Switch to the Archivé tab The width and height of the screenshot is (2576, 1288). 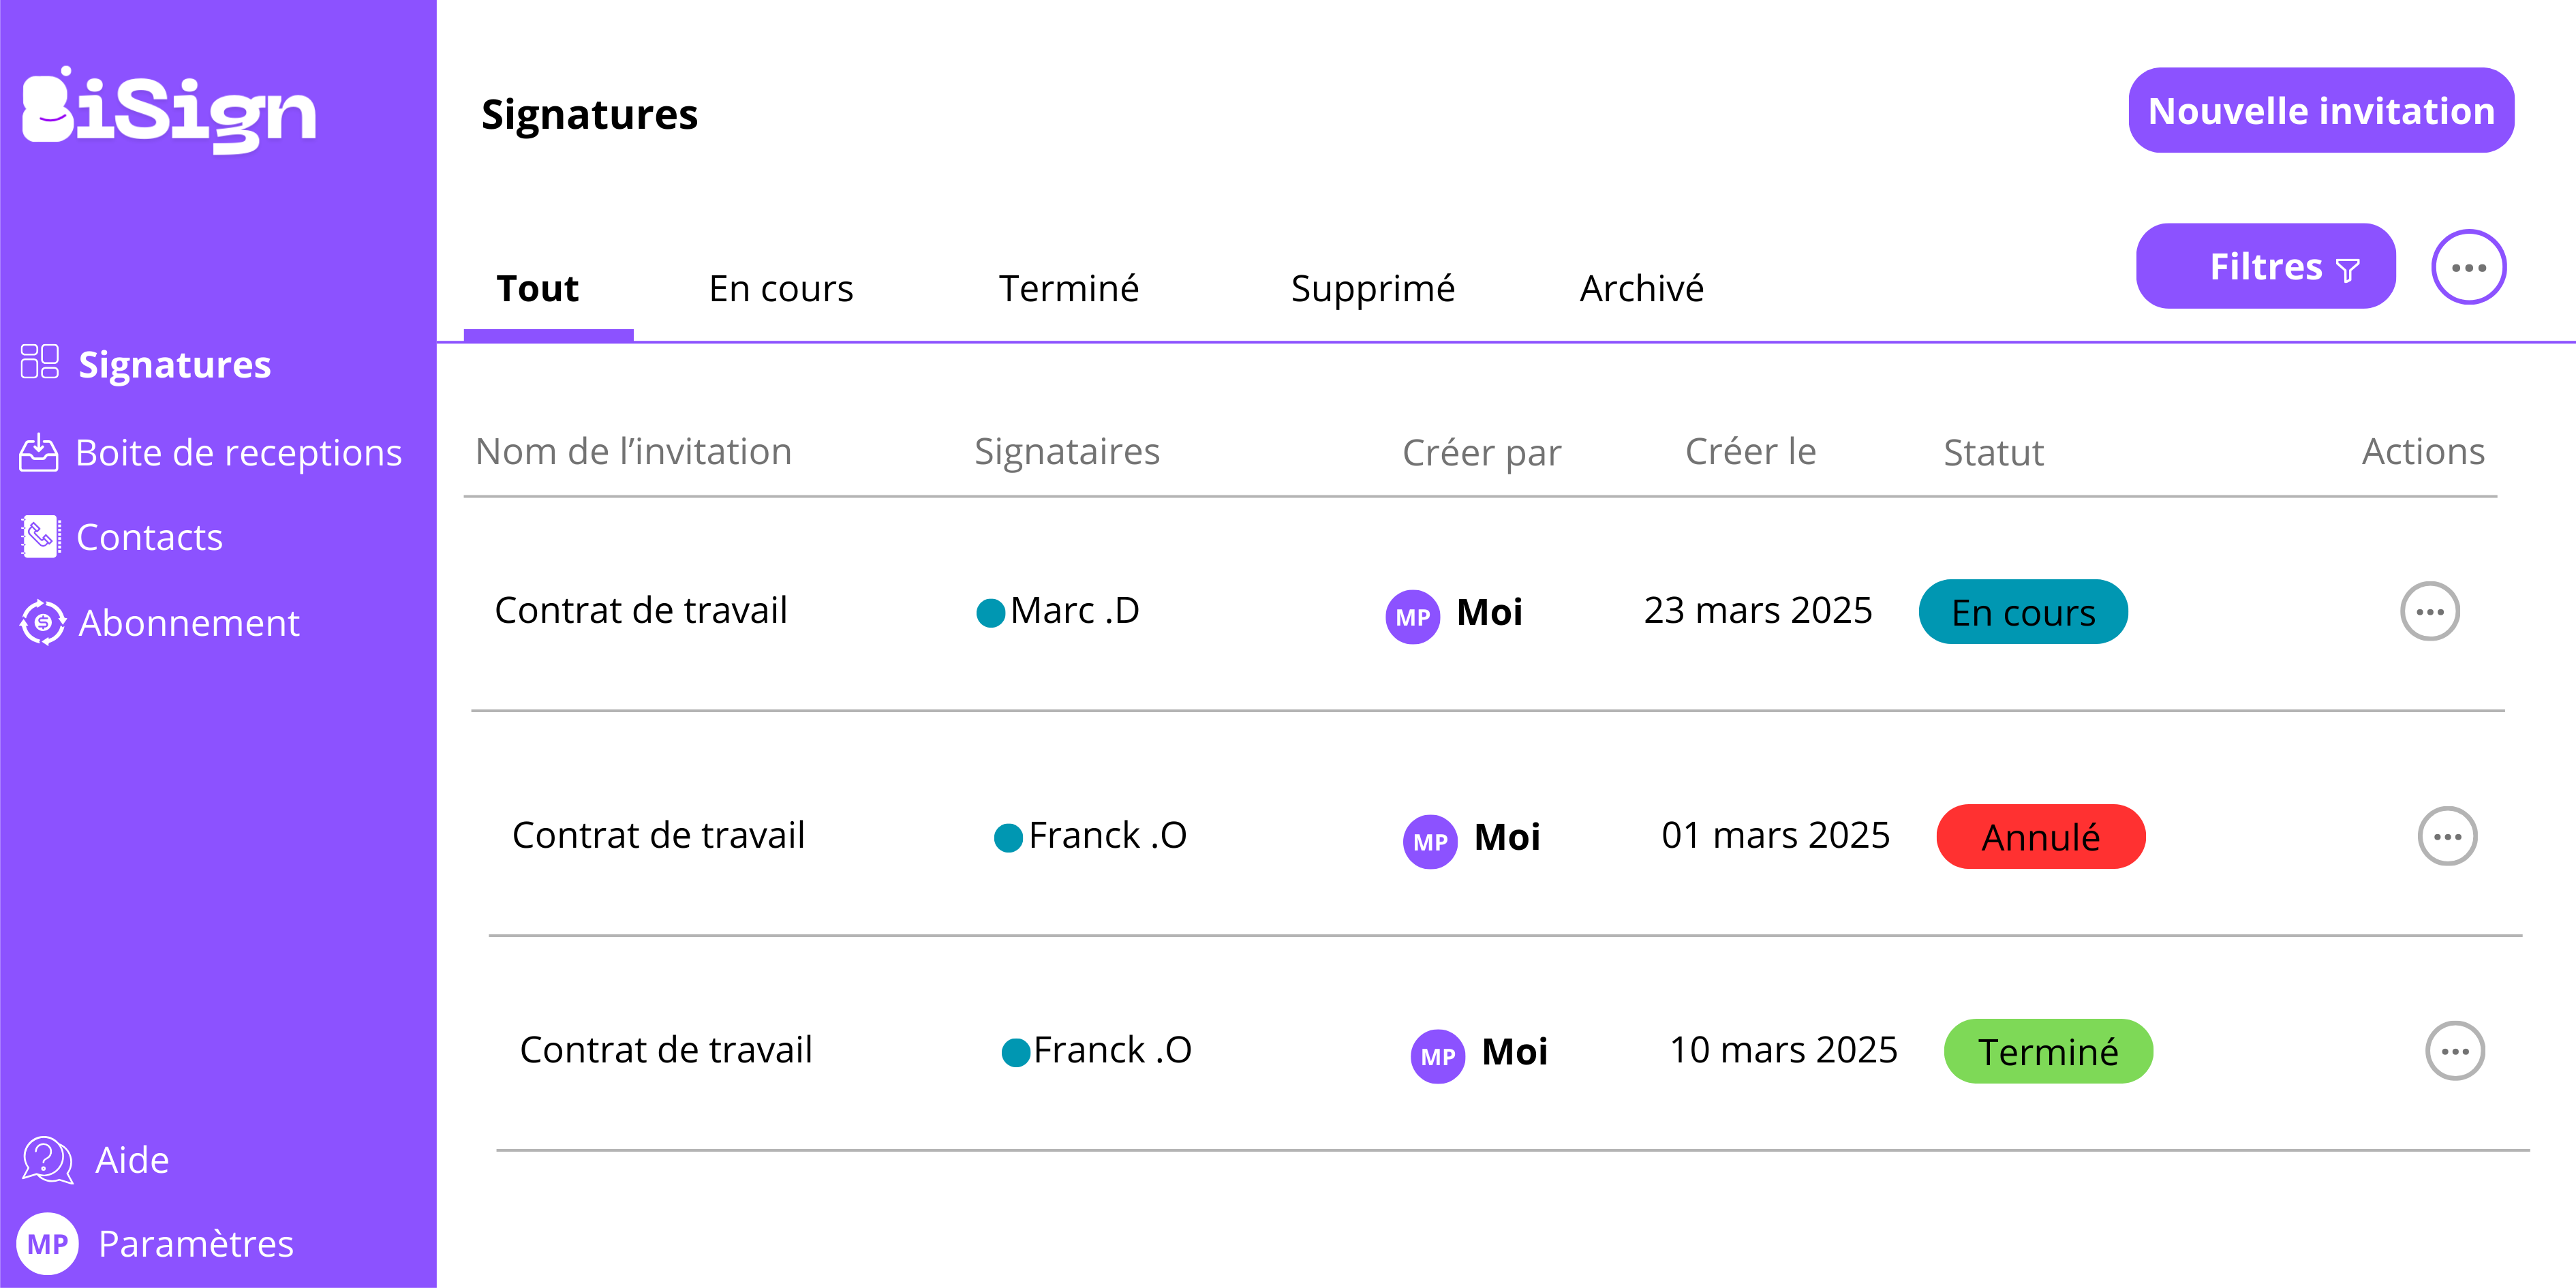click(1641, 289)
